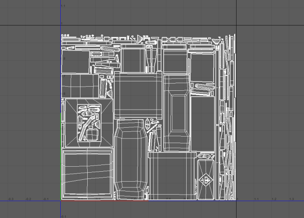The height and width of the screenshot is (218, 304).
Task: Select the large bottom-left square UV shell
Action: (87, 174)
